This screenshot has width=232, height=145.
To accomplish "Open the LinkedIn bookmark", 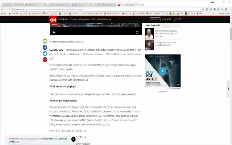I will click(x=74, y=13).
